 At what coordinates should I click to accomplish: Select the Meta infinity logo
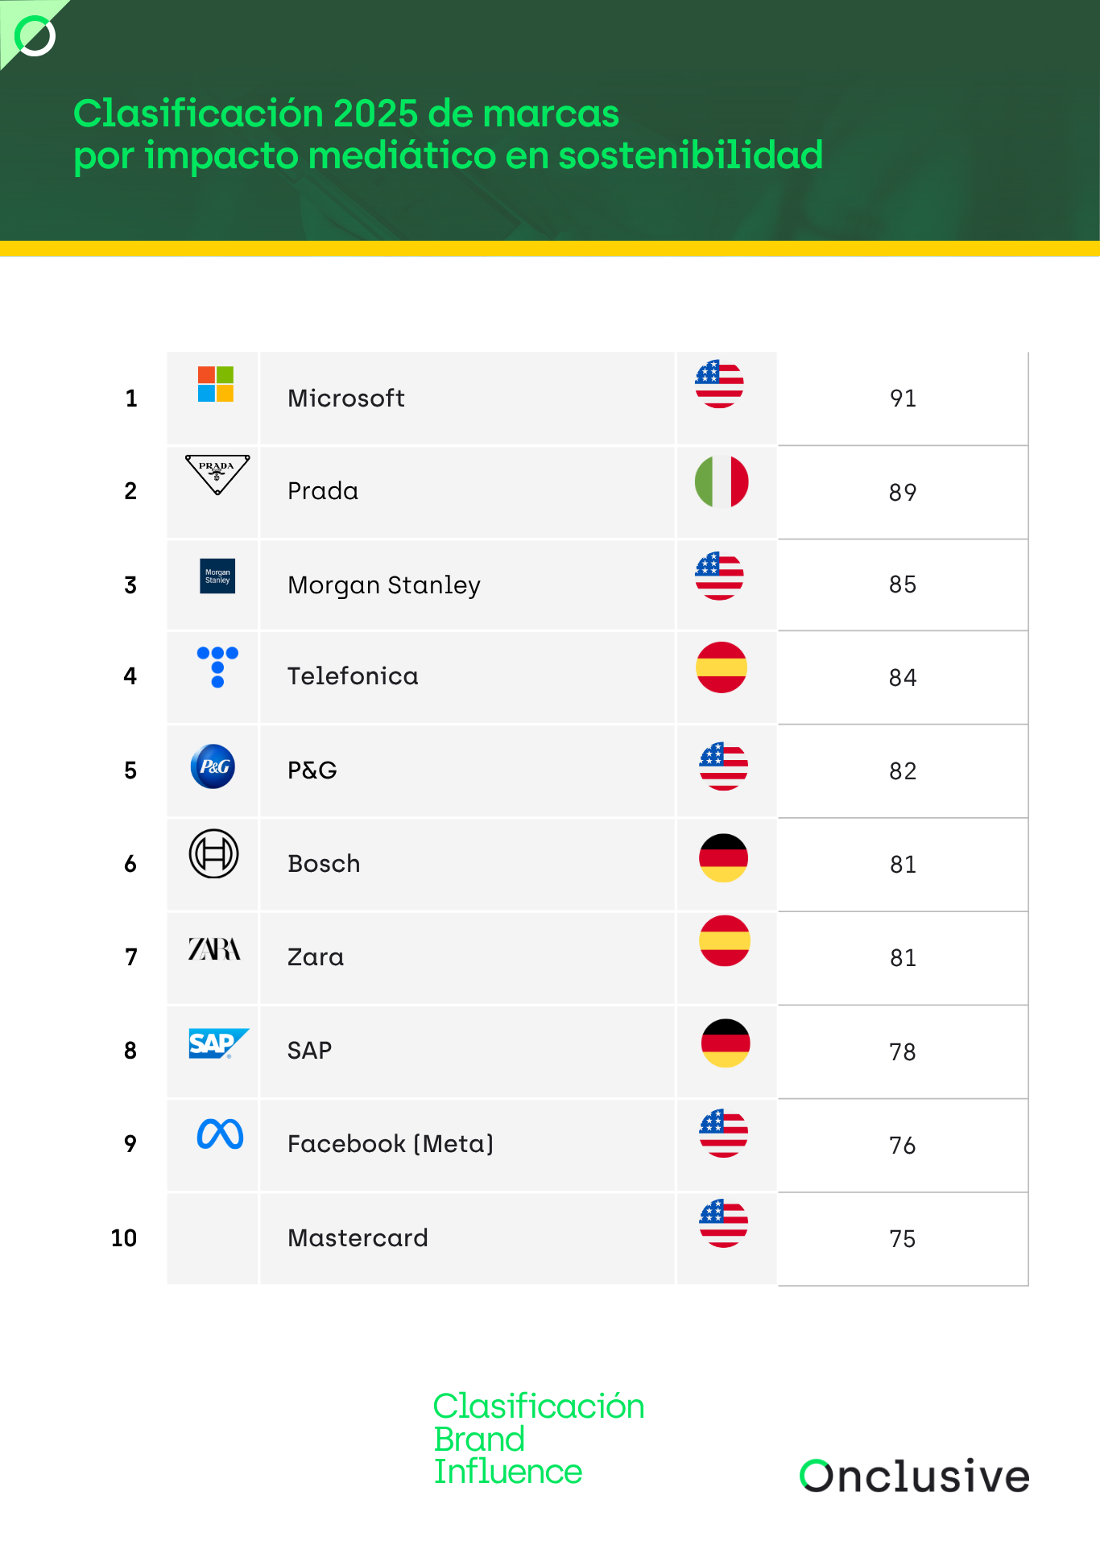[220, 1134]
